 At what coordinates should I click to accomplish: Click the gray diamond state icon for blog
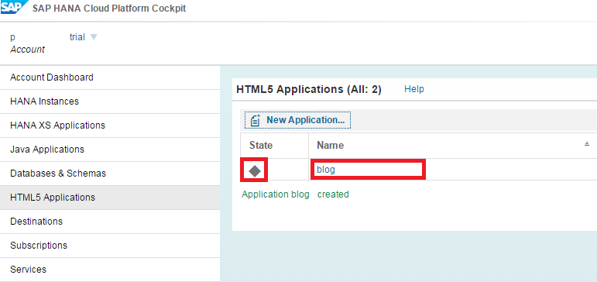(255, 171)
